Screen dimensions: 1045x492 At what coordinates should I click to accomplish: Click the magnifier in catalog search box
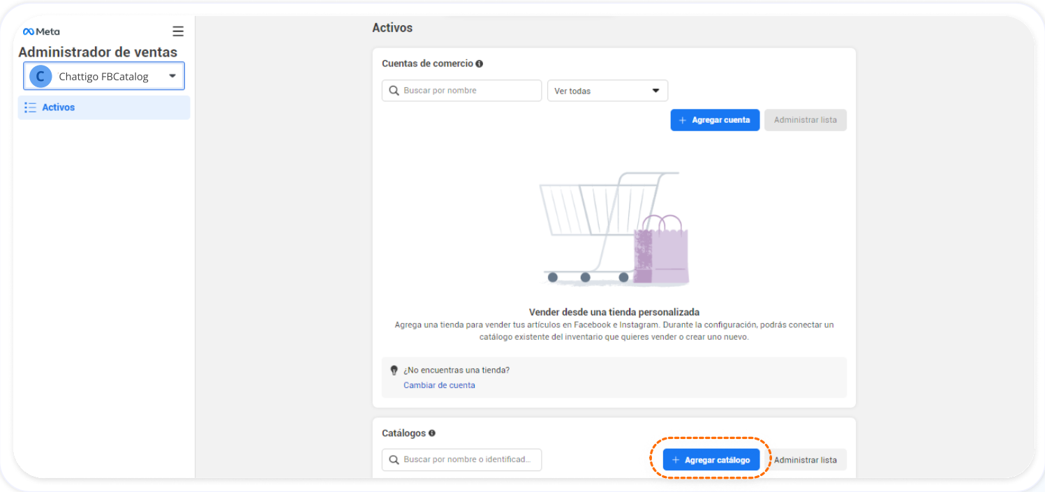coord(394,460)
